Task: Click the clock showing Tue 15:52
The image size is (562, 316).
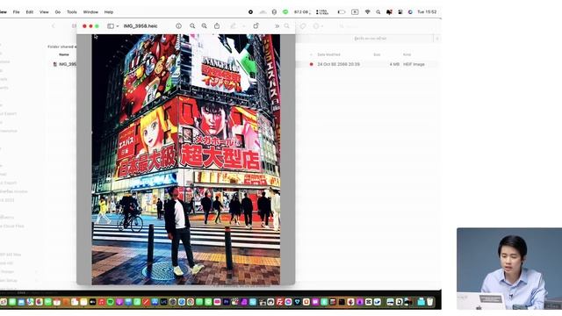Action: [427, 11]
